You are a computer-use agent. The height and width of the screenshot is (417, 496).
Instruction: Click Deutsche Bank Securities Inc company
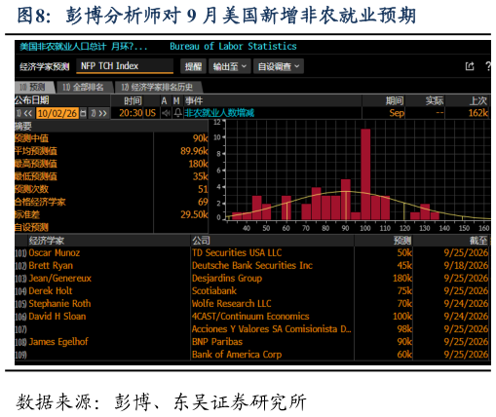point(252,266)
